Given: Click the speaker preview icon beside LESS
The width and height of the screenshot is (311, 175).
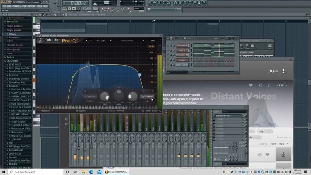Looking at the screenshot, I should click(260, 85).
